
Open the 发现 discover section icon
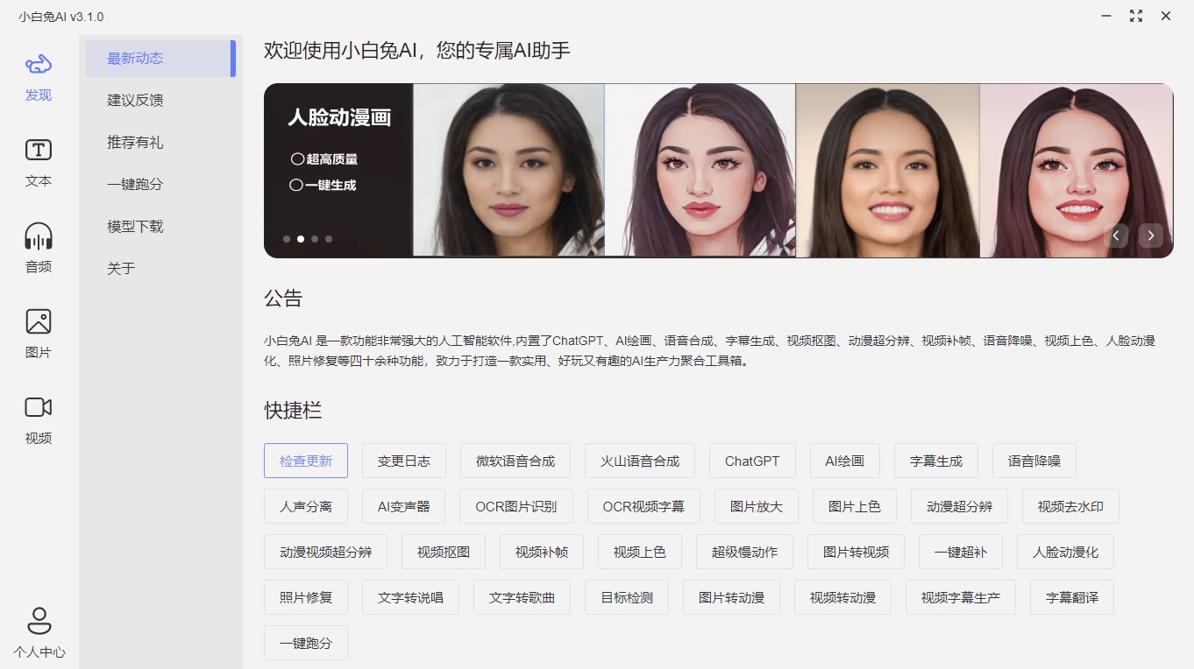(39, 65)
